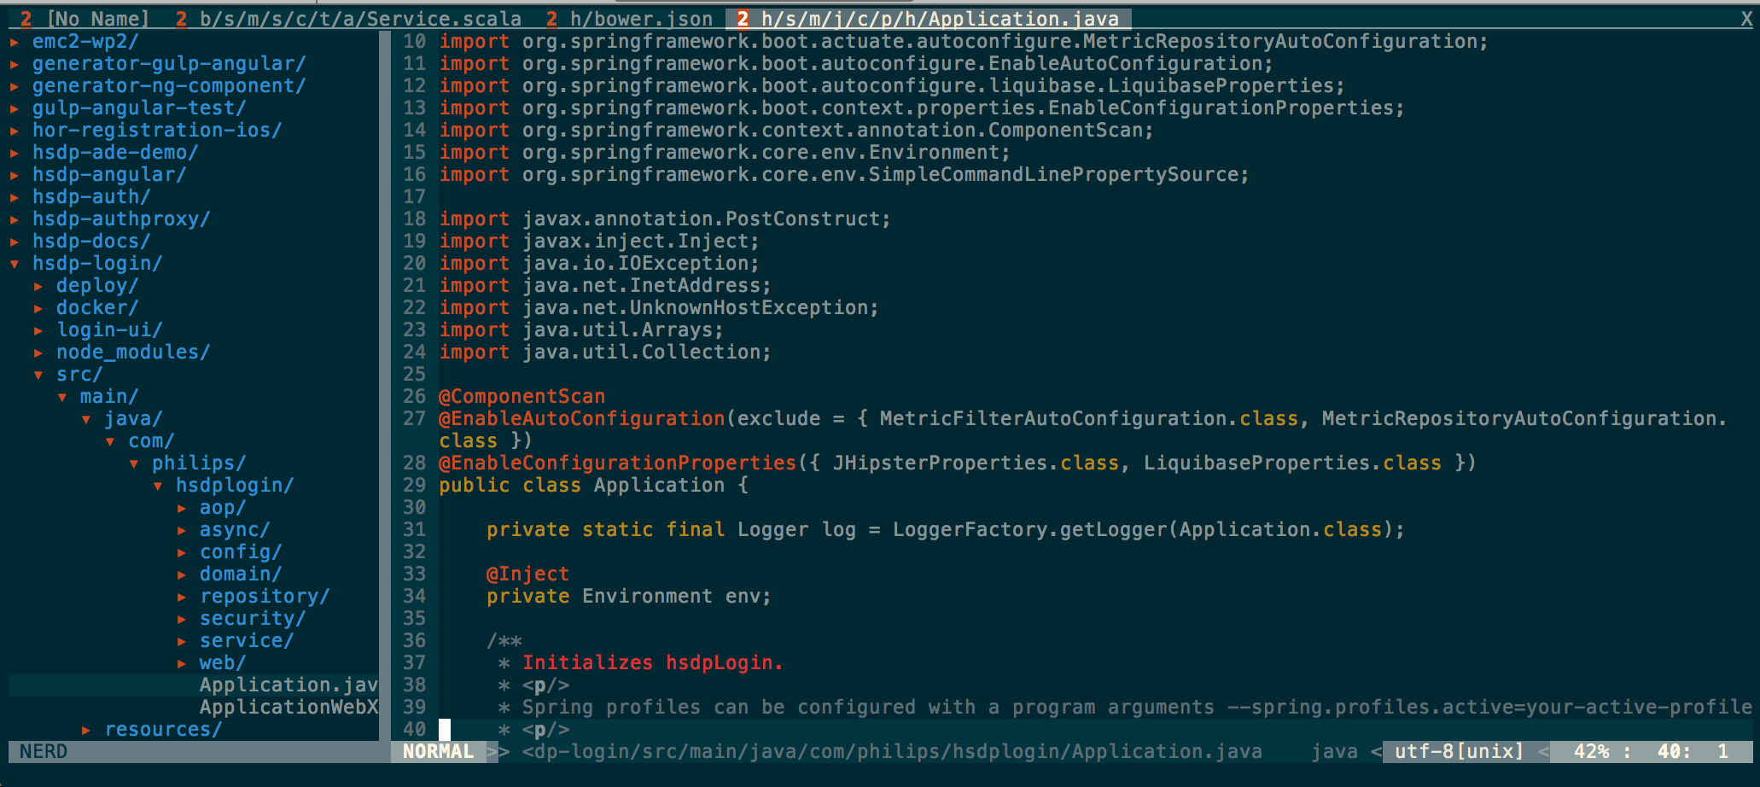Select the Application.java tab
The image size is (1760, 787).
[928, 19]
